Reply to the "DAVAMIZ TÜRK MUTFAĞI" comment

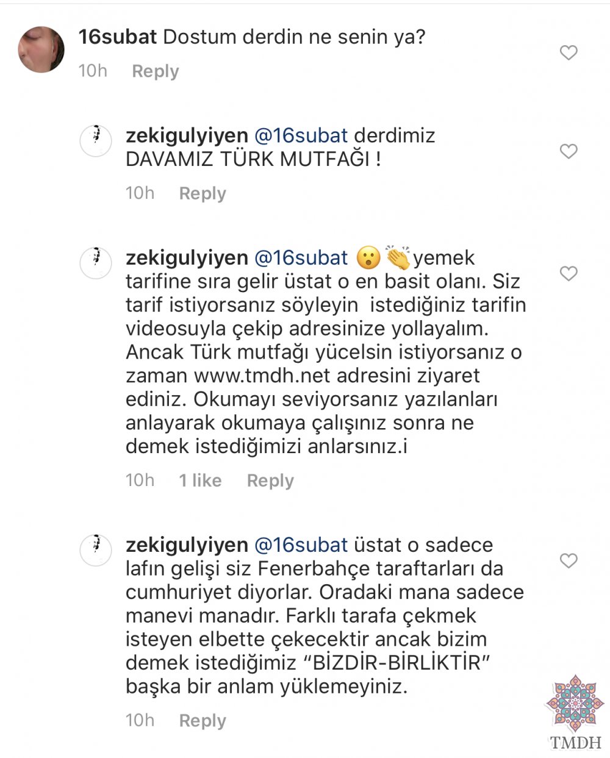click(203, 194)
